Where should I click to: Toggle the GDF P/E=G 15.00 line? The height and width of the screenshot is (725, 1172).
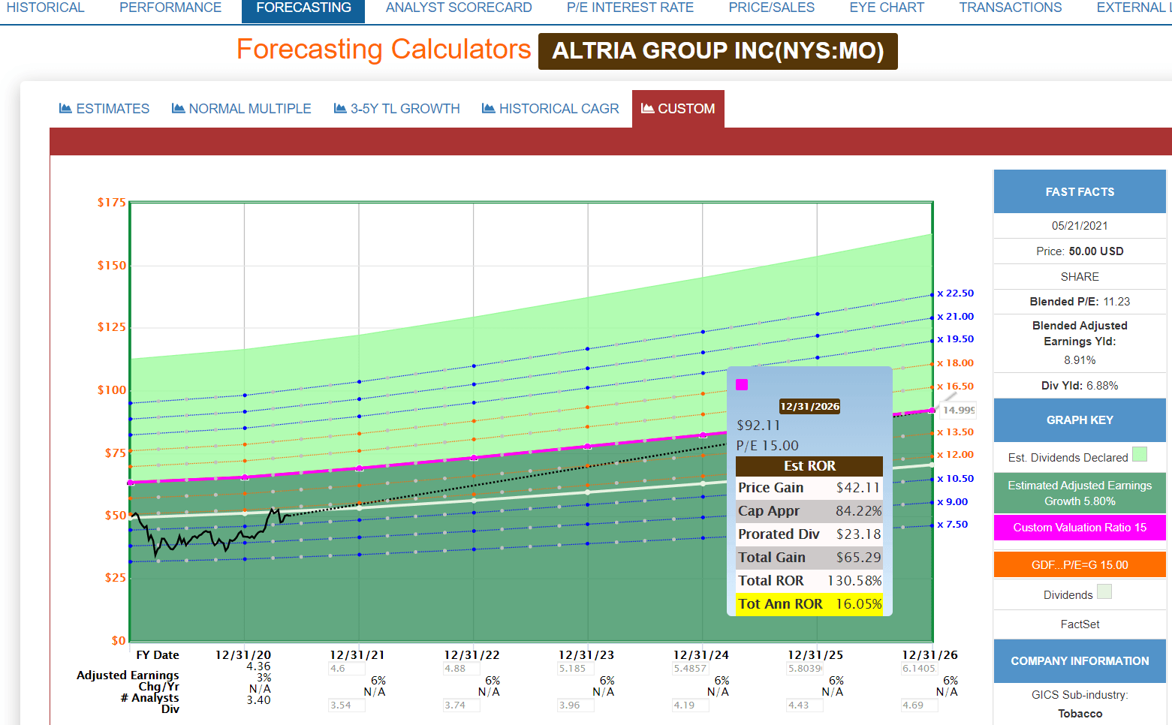click(1079, 564)
